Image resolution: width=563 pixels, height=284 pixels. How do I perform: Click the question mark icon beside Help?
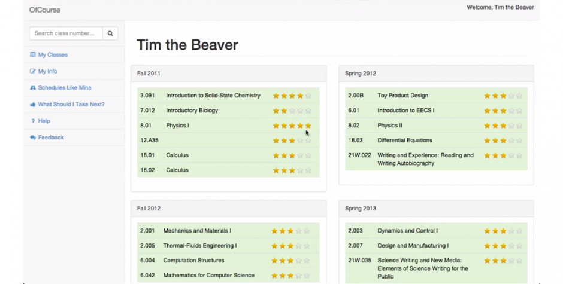click(x=33, y=121)
